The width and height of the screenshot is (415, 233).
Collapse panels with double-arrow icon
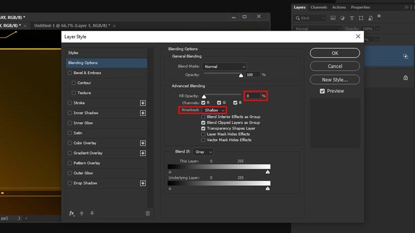406,7
